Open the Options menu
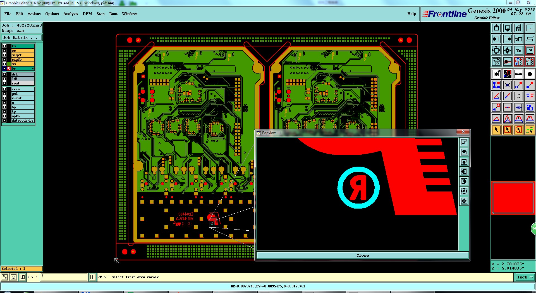536x293 pixels. click(52, 14)
